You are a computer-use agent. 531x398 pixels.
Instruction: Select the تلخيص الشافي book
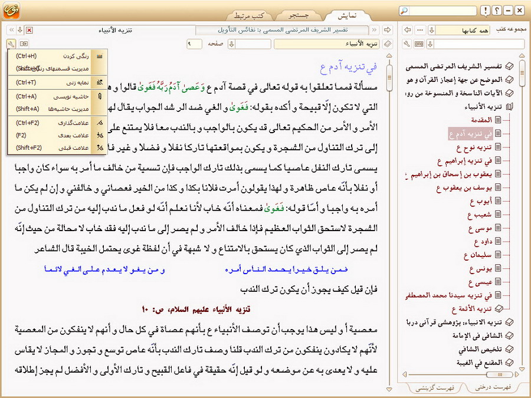click(486, 349)
